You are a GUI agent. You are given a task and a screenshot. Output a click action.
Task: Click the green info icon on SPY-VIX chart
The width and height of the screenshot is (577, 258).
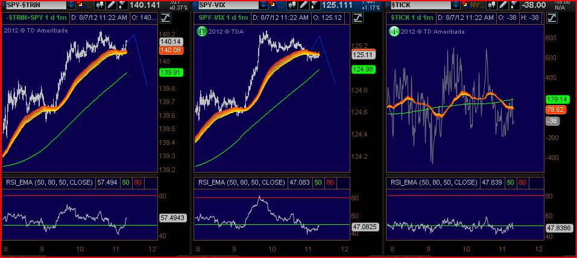(201, 31)
